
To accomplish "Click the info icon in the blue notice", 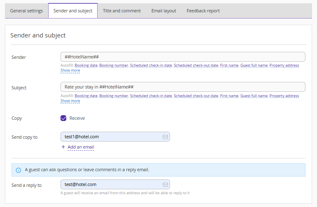I will pos(18,170).
